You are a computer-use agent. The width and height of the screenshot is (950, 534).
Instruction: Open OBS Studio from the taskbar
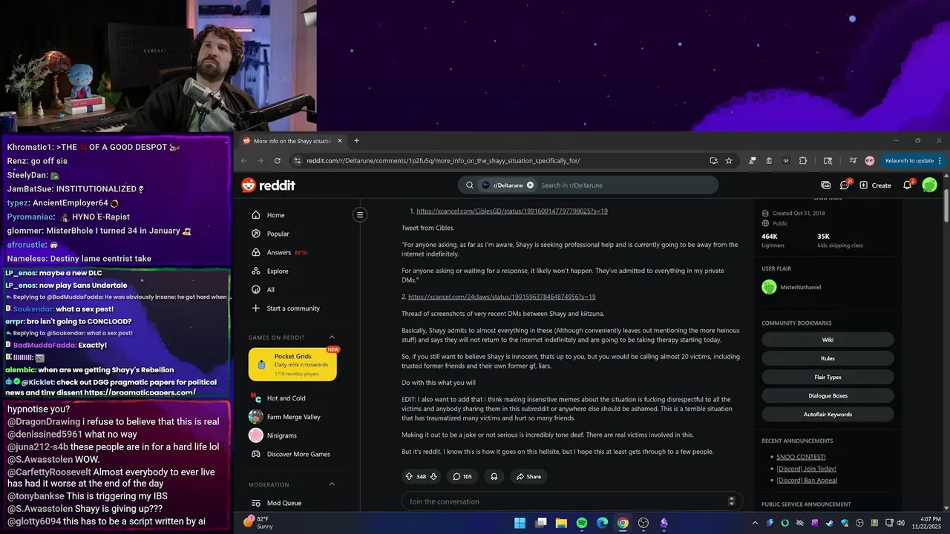coord(643,523)
